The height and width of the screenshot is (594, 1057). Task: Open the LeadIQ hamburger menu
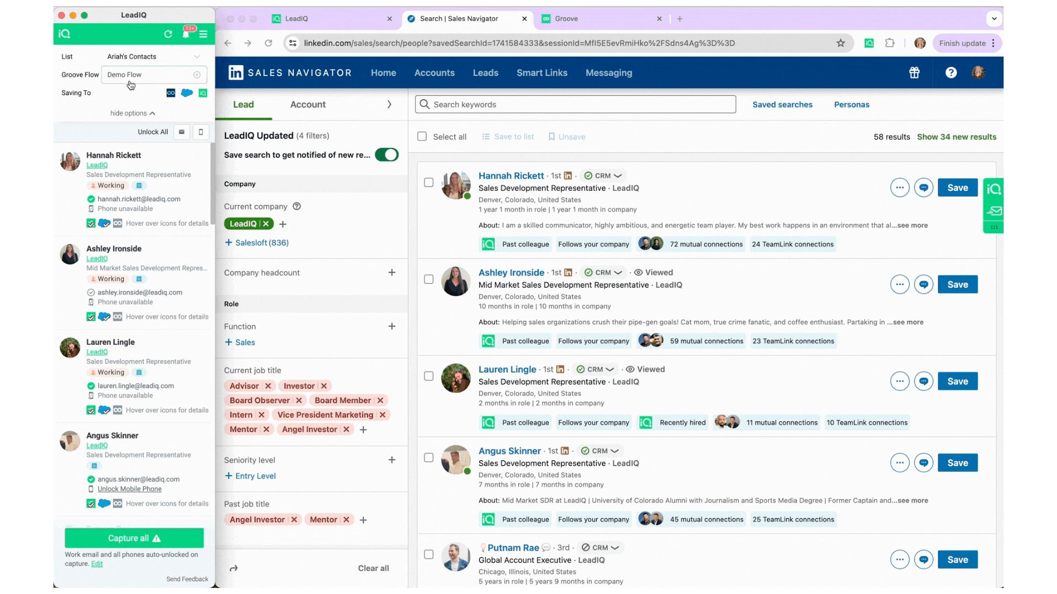[204, 34]
